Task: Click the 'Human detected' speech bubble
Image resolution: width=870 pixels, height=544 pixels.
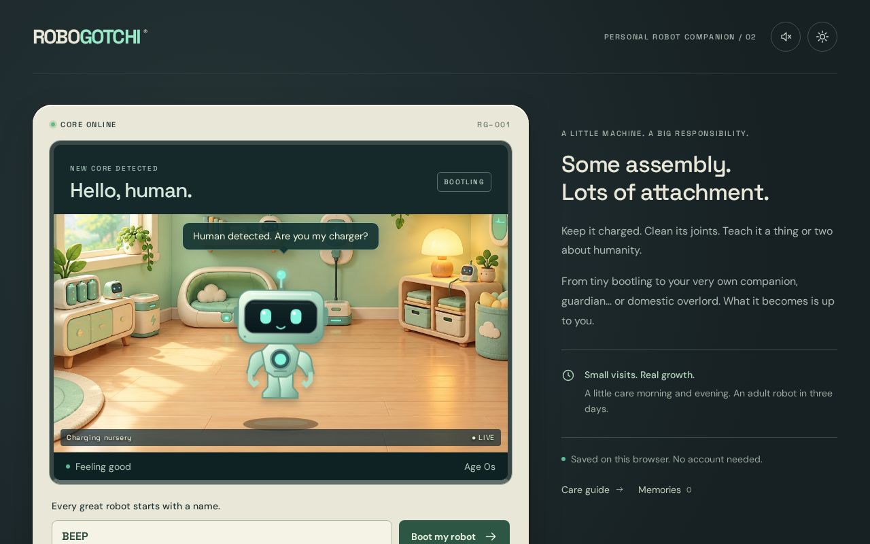Action: (x=281, y=237)
